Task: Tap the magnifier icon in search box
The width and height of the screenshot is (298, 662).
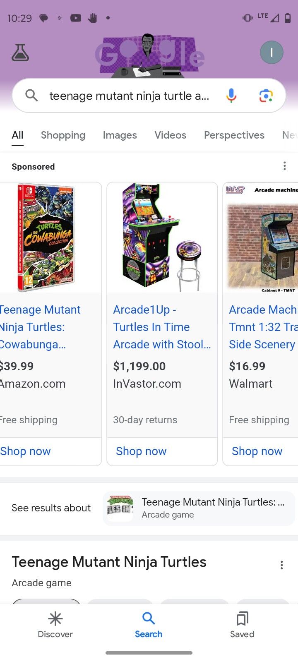Action: point(31,96)
